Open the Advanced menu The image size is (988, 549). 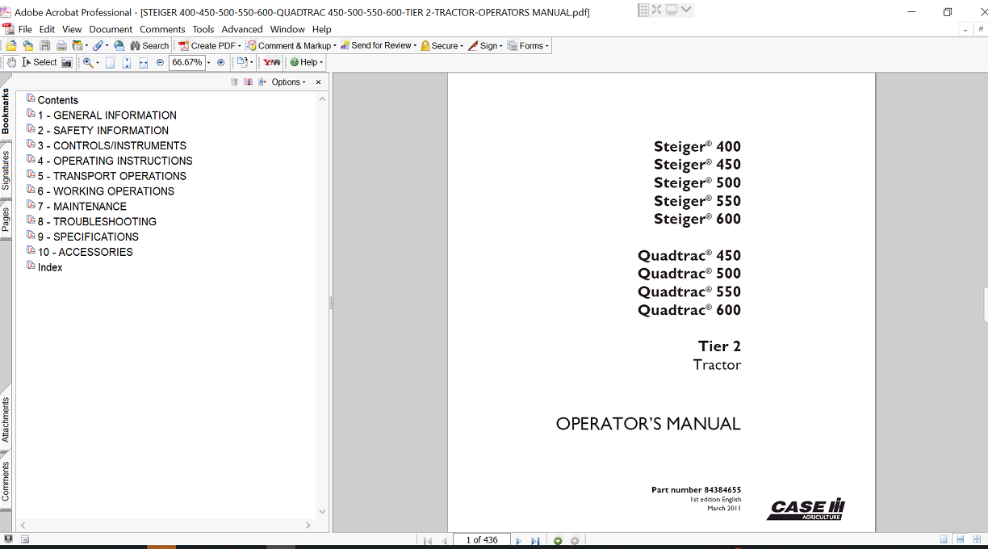[241, 29]
